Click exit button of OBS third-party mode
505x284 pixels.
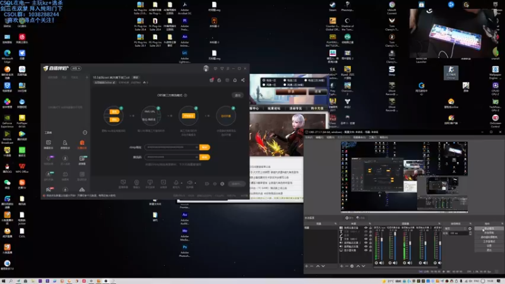238,95
